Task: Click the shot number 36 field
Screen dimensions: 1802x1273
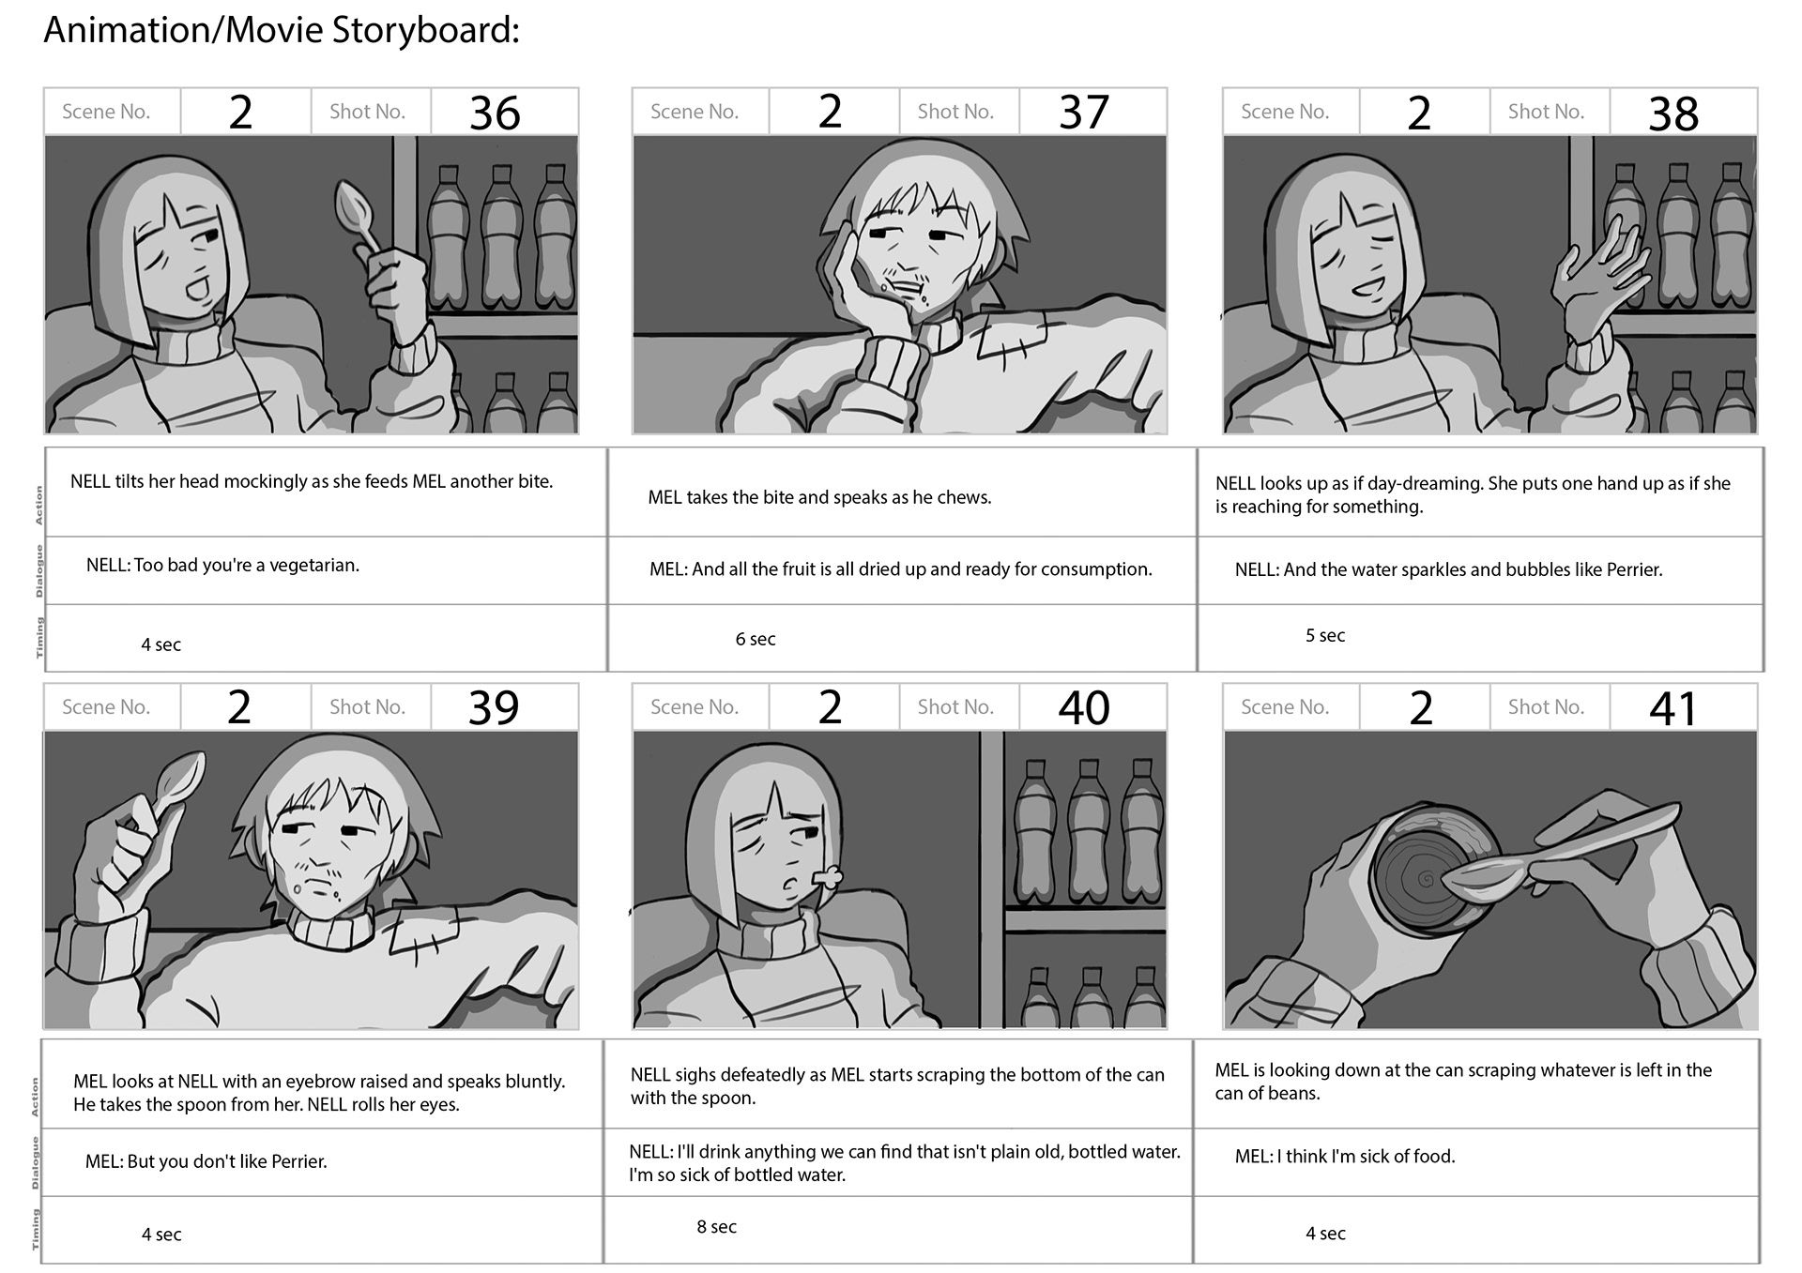Action: (504, 112)
